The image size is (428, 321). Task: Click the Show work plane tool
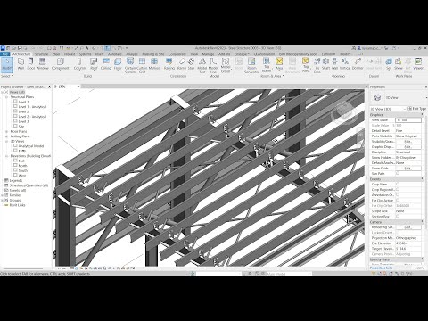tap(399, 64)
